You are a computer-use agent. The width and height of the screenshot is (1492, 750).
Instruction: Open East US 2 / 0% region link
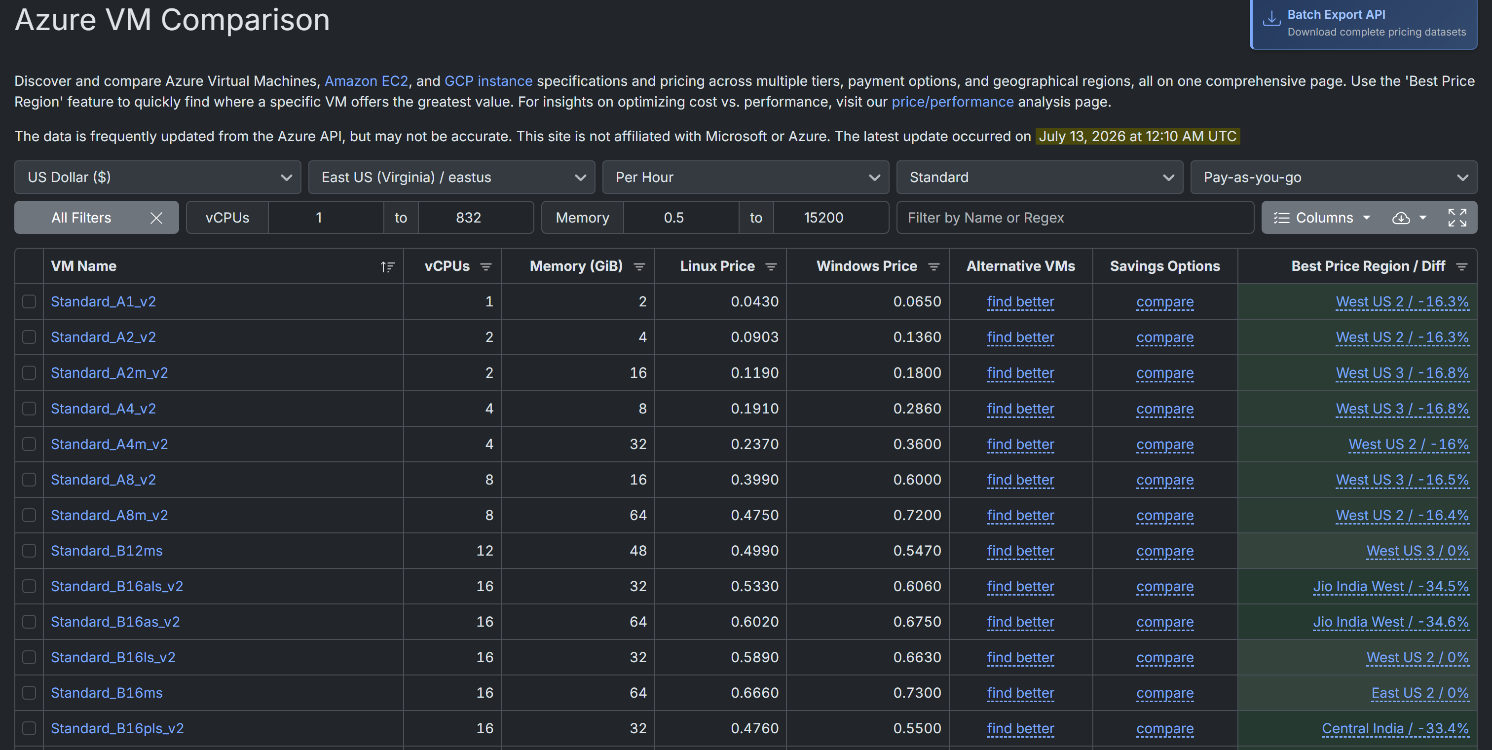tap(1420, 693)
